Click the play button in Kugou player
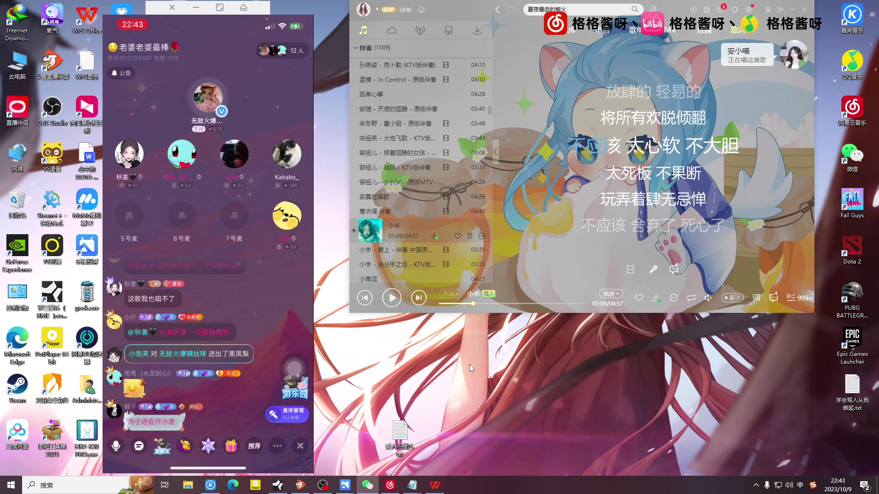The height and width of the screenshot is (494, 879). click(x=392, y=298)
